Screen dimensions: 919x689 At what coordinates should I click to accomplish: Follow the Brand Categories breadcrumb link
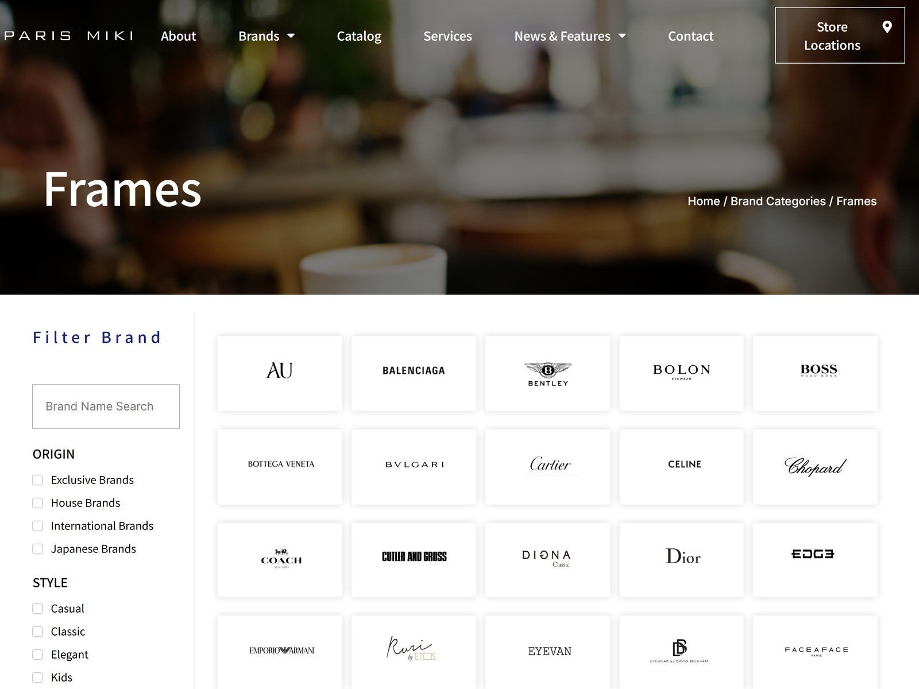tap(778, 201)
